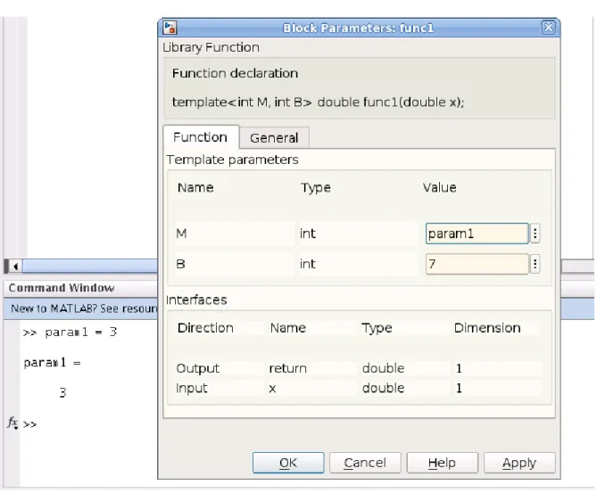Click the MATLAB command prompt line
The width and height of the screenshot is (597, 493).
29,424
